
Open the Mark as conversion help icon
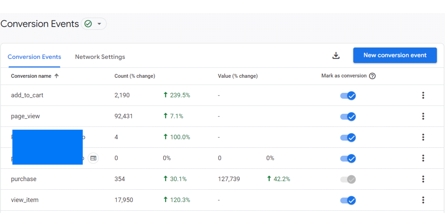point(373,76)
